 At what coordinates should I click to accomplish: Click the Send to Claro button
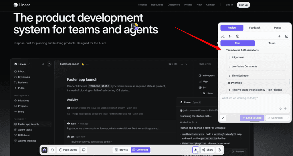(x=252, y=118)
